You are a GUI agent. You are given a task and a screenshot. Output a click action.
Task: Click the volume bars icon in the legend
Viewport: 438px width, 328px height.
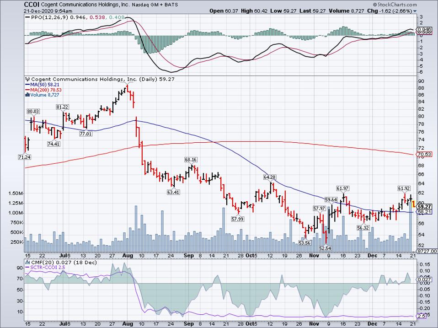[x=27, y=95]
